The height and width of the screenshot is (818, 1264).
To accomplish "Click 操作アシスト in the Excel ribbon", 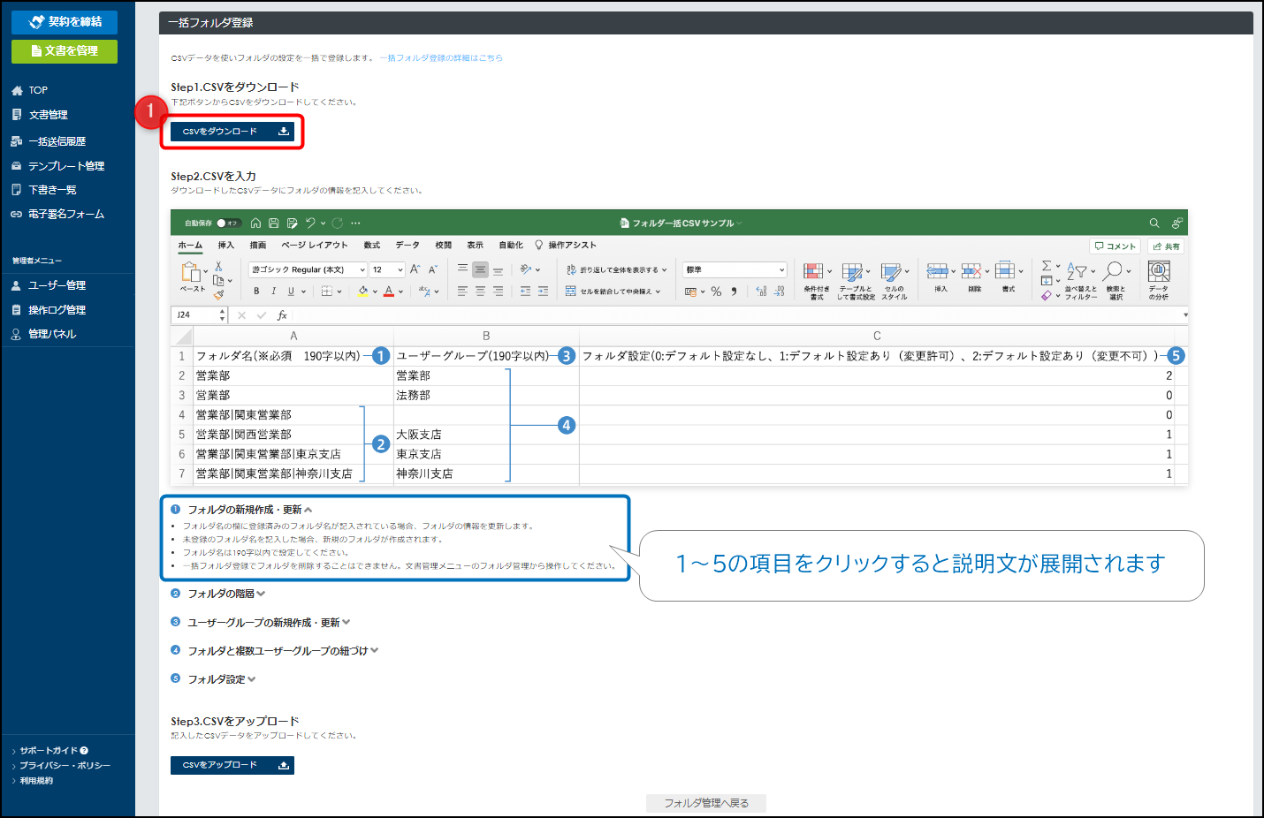I will pos(566,246).
